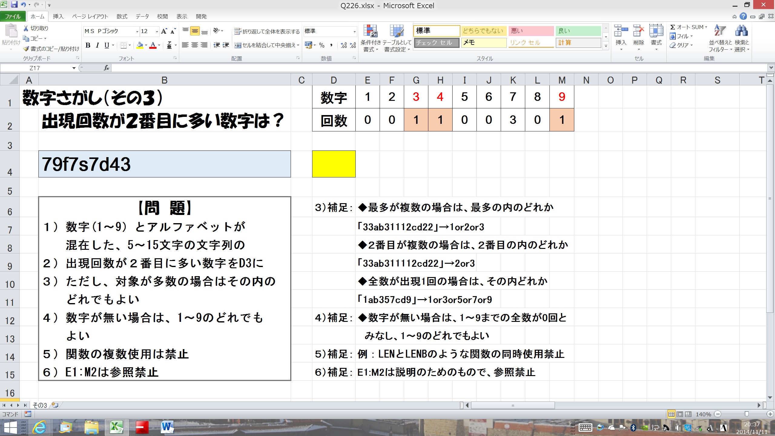Expand the formula bar
Viewport: 775px width, 436px height.
pyautogui.click(x=771, y=68)
